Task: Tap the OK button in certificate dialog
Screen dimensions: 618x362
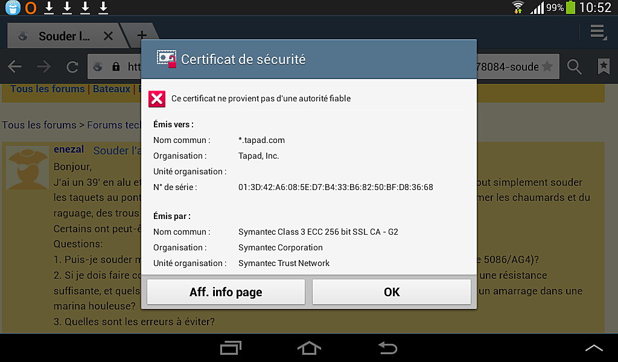Action: click(x=391, y=292)
